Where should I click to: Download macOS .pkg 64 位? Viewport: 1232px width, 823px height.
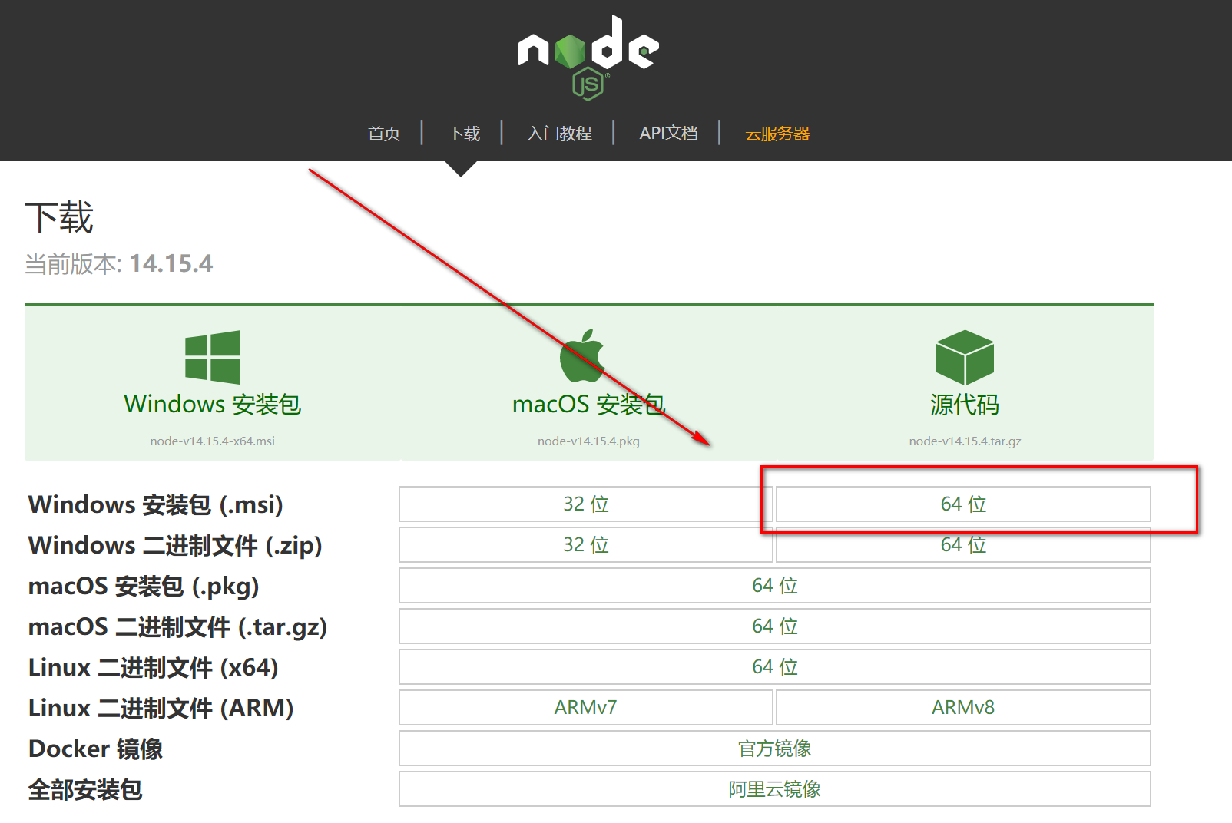[x=775, y=585]
